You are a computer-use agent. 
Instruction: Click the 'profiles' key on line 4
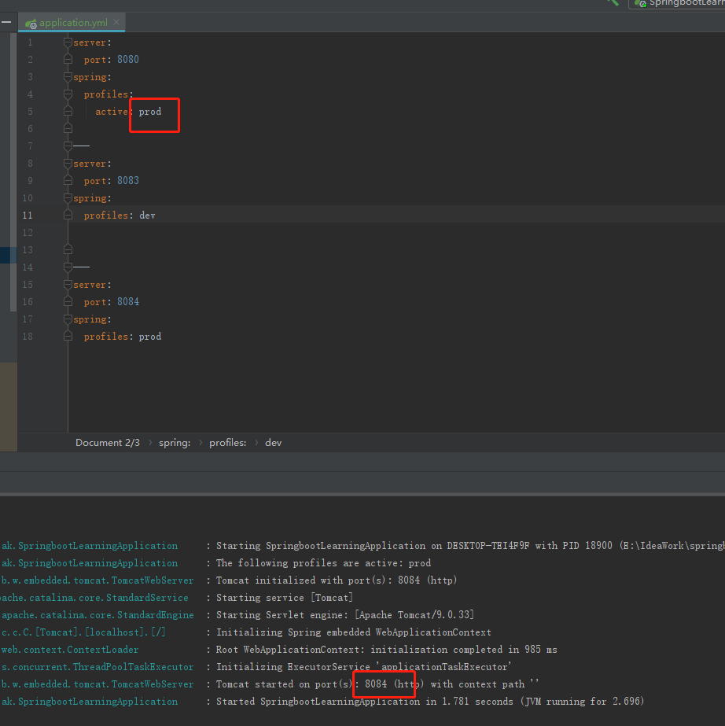point(106,94)
